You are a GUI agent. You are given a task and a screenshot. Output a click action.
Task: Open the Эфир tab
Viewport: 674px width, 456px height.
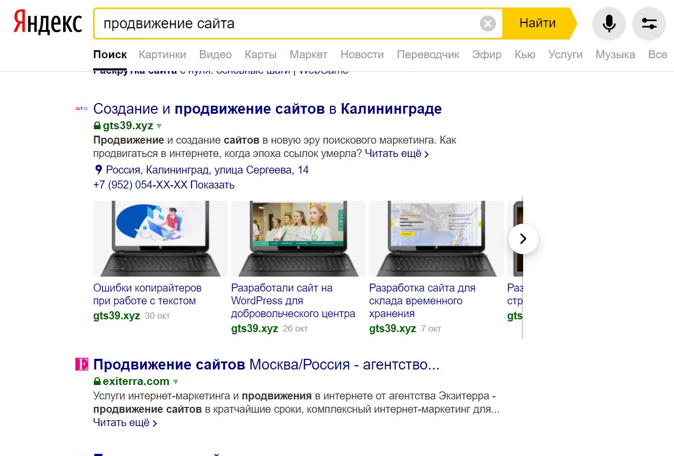tap(487, 54)
